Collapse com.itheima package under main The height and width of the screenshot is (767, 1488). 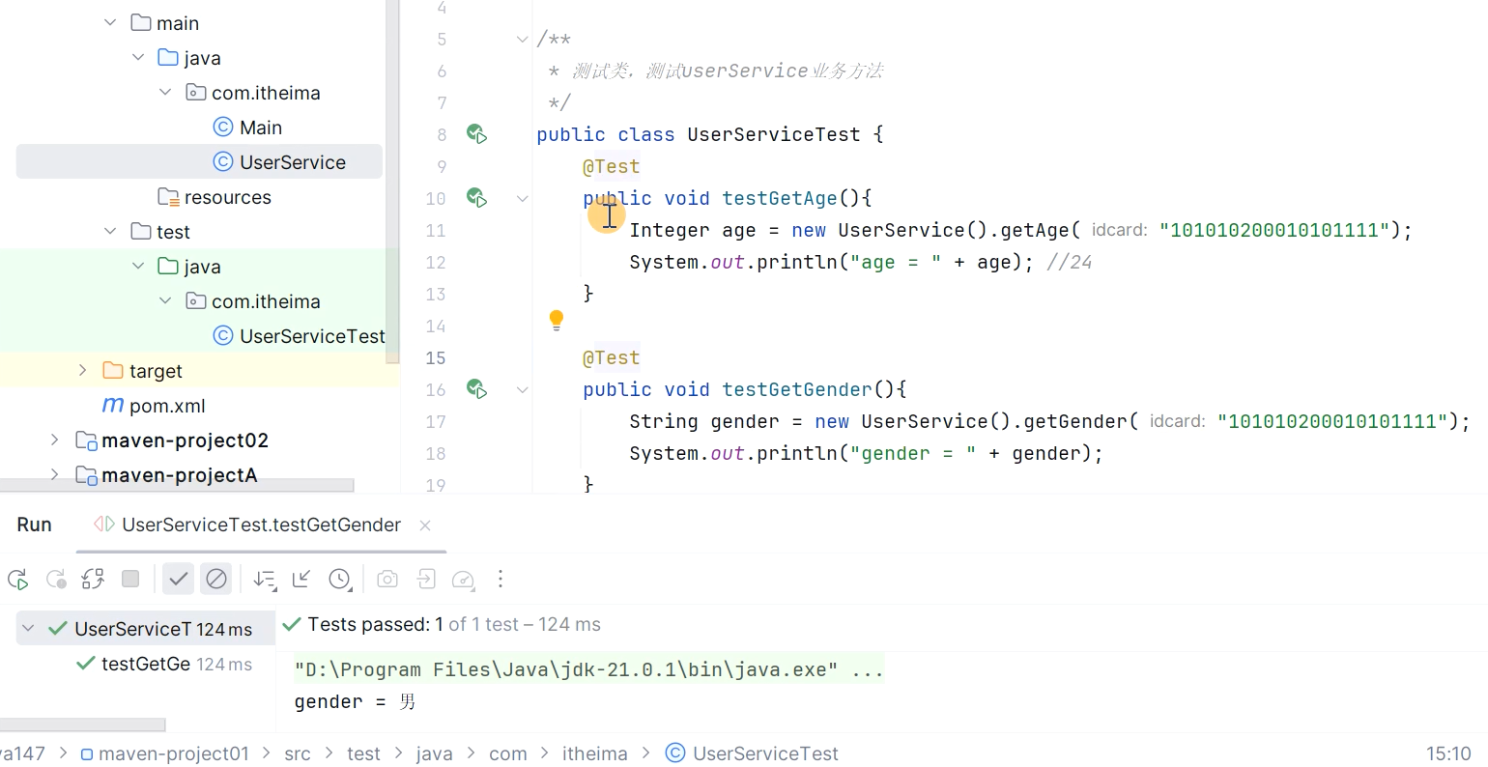click(x=165, y=92)
